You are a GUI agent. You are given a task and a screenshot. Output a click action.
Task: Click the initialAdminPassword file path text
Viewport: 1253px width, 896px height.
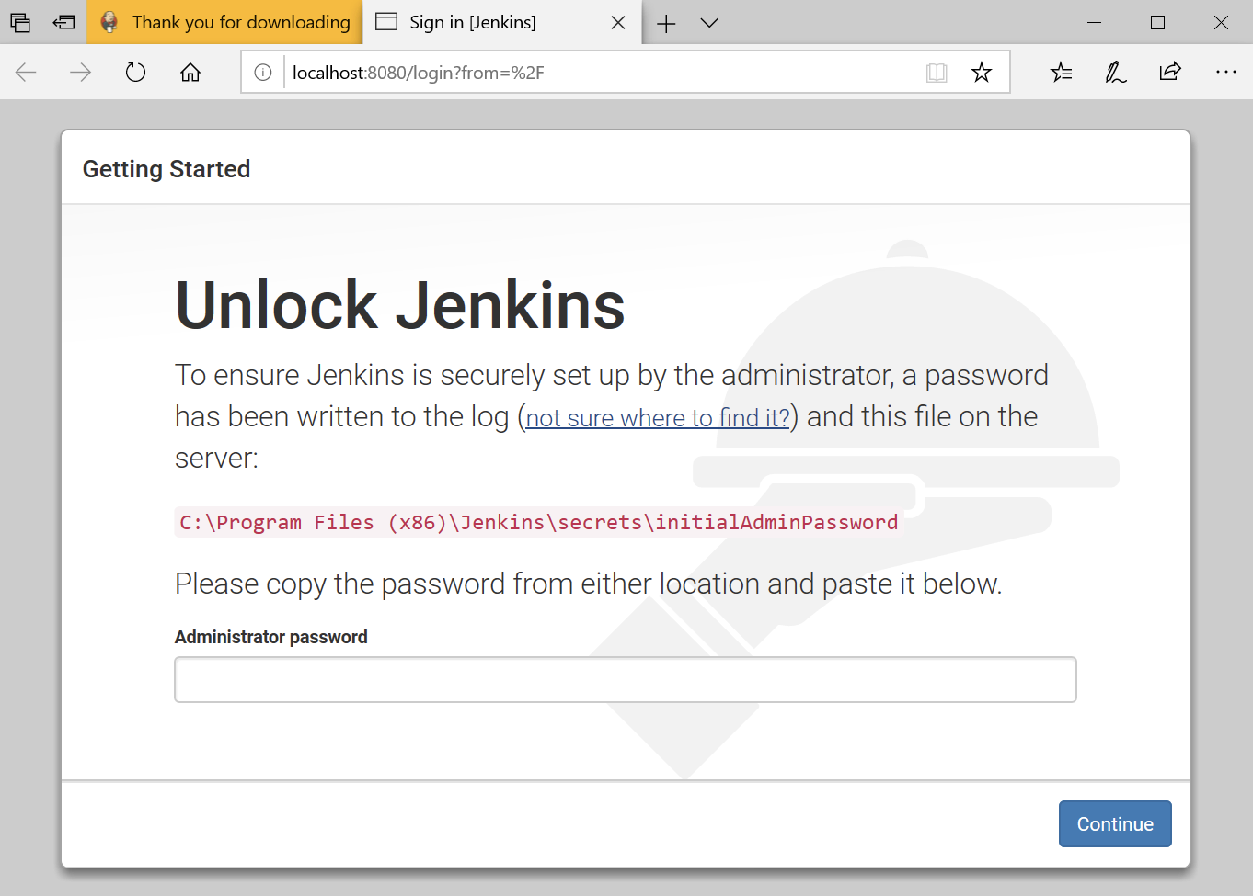click(x=538, y=522)
